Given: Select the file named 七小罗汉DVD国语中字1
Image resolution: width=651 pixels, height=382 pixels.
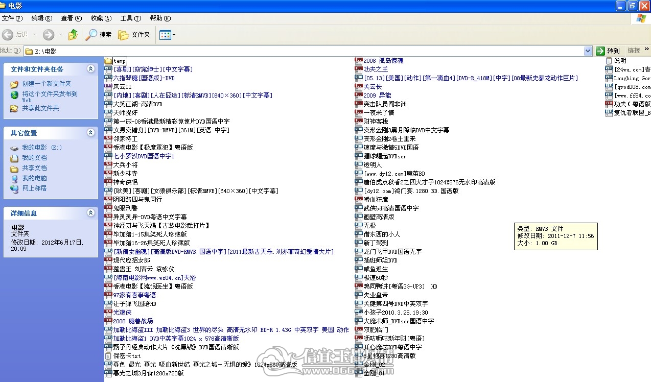Looking at the screenshot, I should [x=144, y=156].
